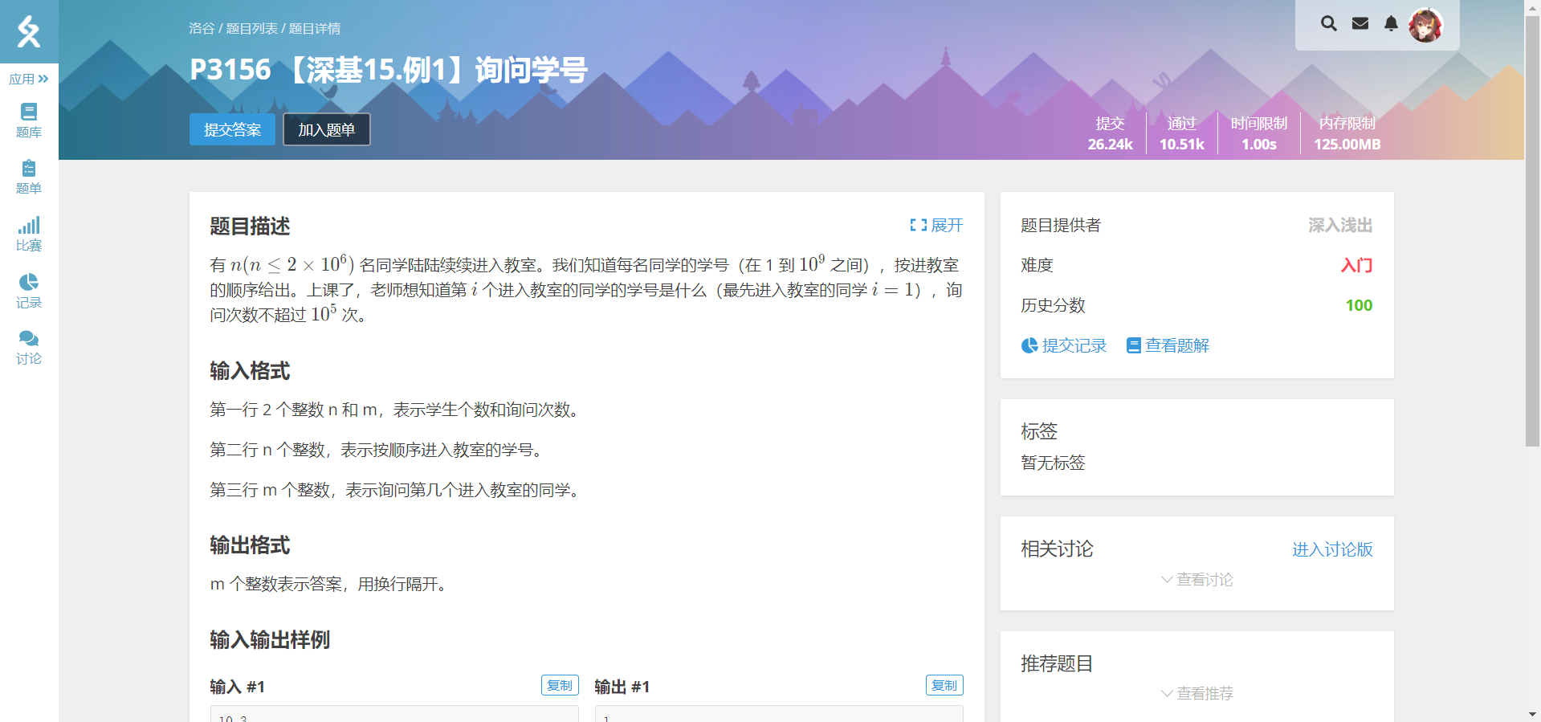Expand the problem description with 展开
The height and width of the screenshot is (722, 1541).
pos(936,226)
